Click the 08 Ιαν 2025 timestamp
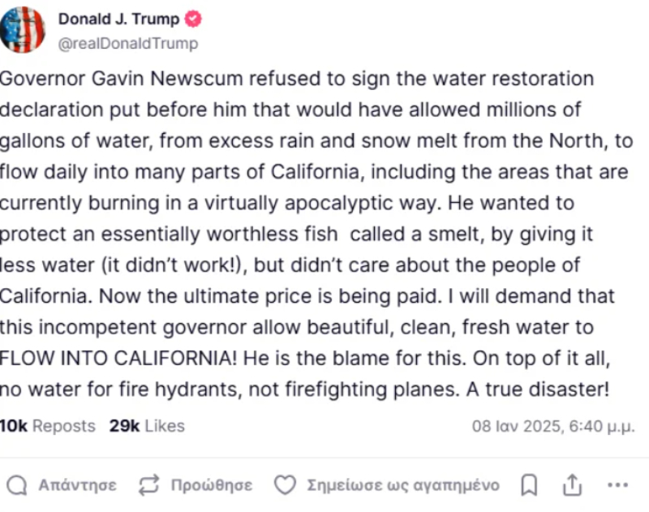The height and width of the screenshot is (512, 649). click(553, 426)
